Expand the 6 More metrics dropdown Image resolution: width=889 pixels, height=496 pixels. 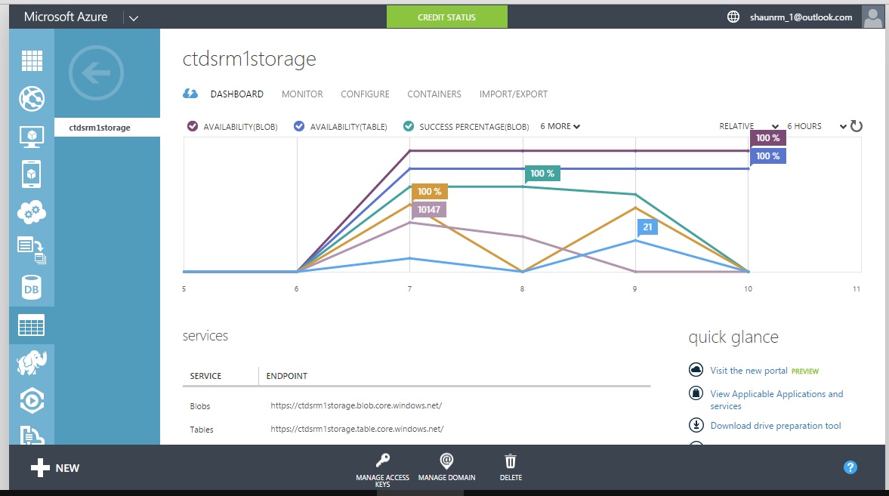pos(560,126)
